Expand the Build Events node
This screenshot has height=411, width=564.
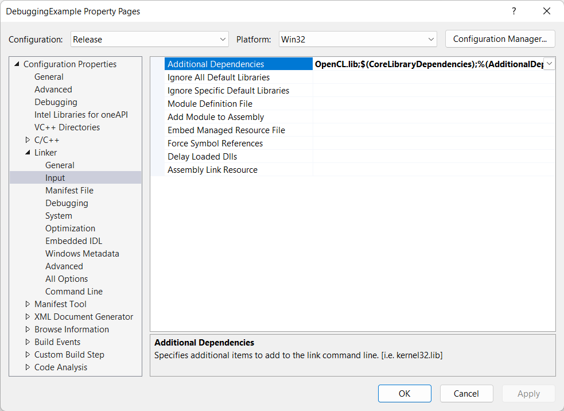tap(28, 342)
